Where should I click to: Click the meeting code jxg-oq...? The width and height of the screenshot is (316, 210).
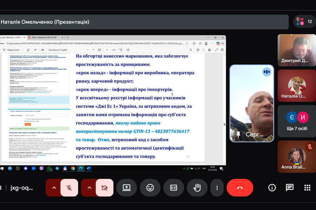[21, 188]
